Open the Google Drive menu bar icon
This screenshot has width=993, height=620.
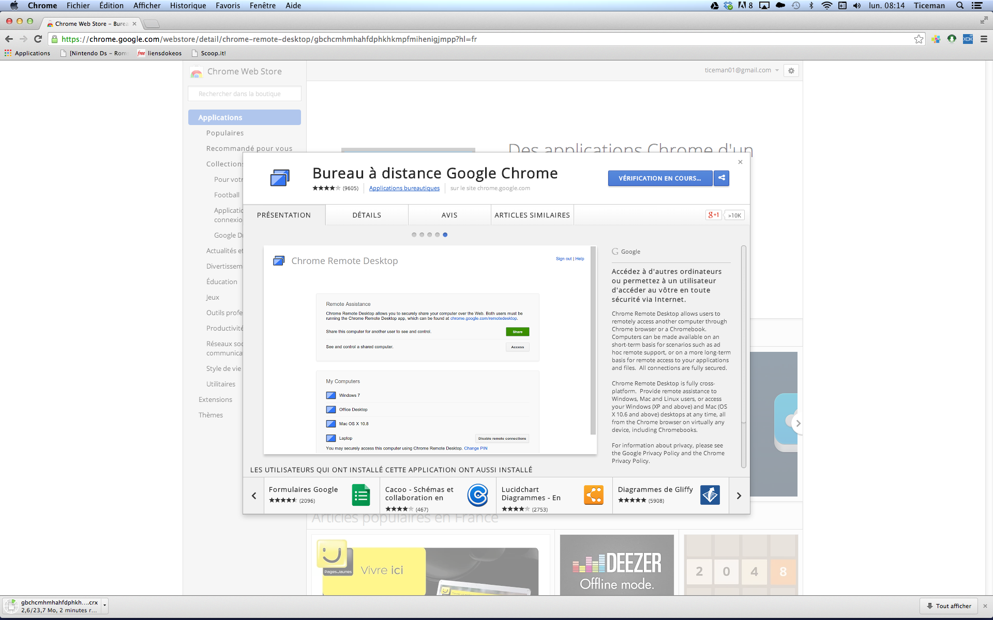point(714,6)
